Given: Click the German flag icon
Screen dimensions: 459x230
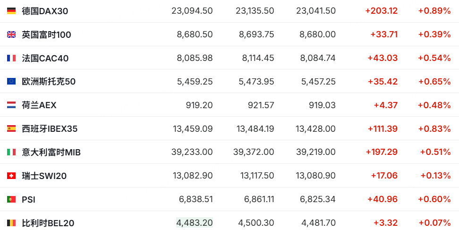Looking at the screenshot, I should tap(11, 11).
